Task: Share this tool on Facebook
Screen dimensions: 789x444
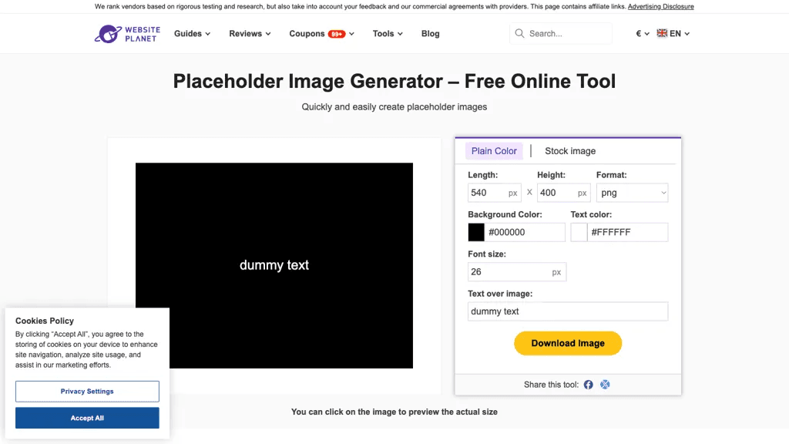Action: (588, 385)
